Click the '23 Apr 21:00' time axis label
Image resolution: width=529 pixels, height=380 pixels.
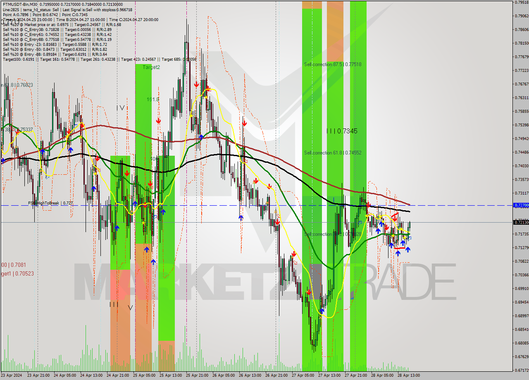coord(38,375)
